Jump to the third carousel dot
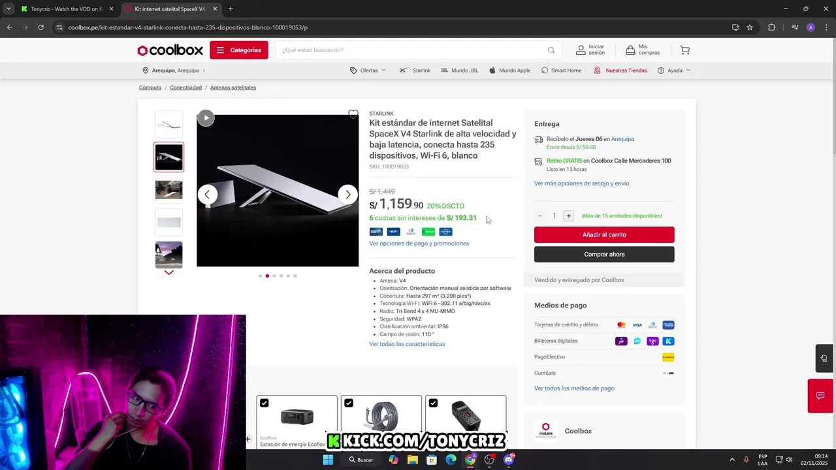 click(x=274, y=276)
